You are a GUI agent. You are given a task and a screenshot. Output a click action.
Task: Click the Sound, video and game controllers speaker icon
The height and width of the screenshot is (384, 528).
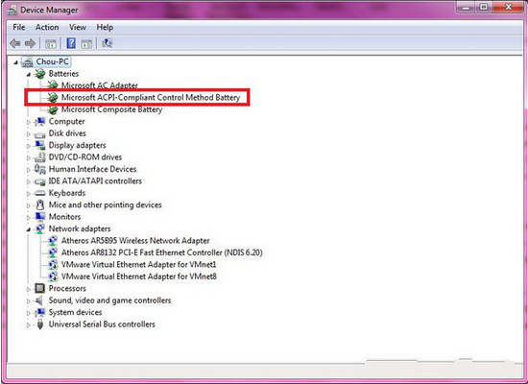tap(39, 300)
